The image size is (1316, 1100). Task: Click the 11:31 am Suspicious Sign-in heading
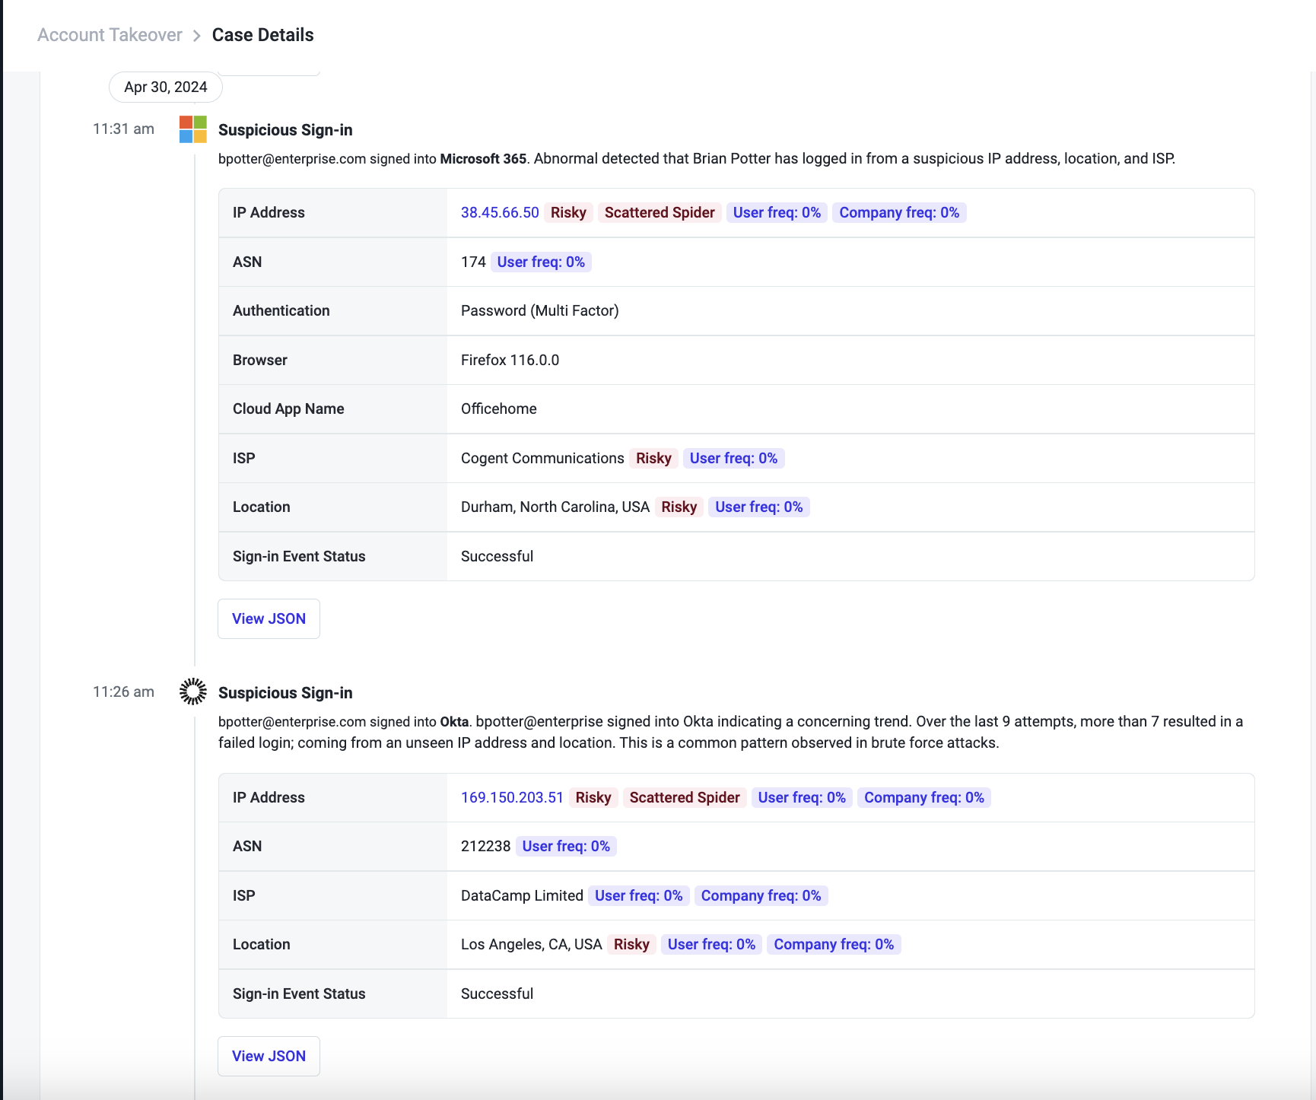285,130
